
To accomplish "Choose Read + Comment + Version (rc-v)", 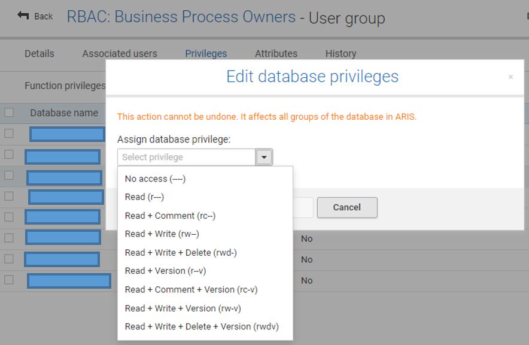I will pyautogui.click(x=191, y=290).
